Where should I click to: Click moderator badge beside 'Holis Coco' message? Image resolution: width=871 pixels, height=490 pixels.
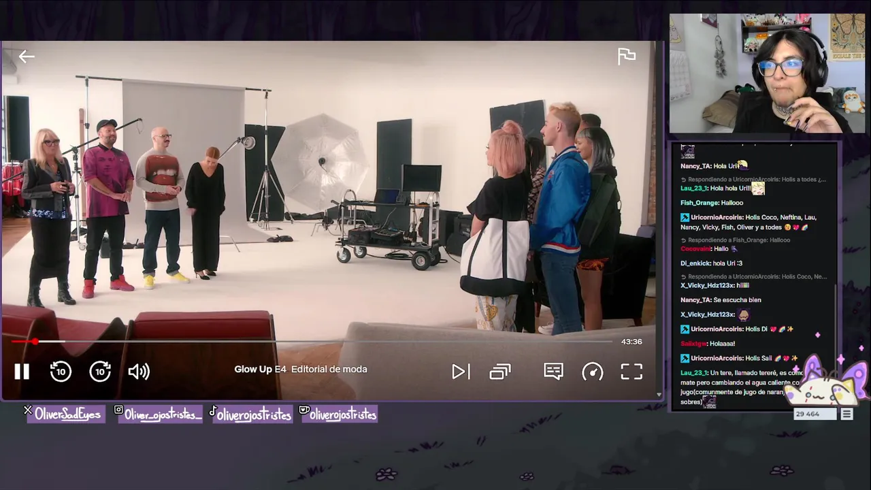[685, 218]
